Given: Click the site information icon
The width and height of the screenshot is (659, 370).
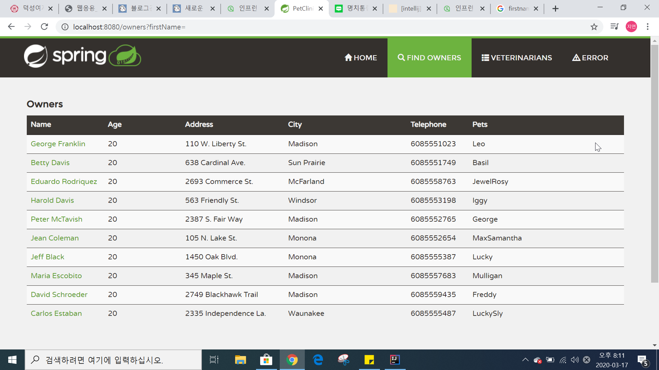Looking at the screenshot, I should tap(65, 27).
